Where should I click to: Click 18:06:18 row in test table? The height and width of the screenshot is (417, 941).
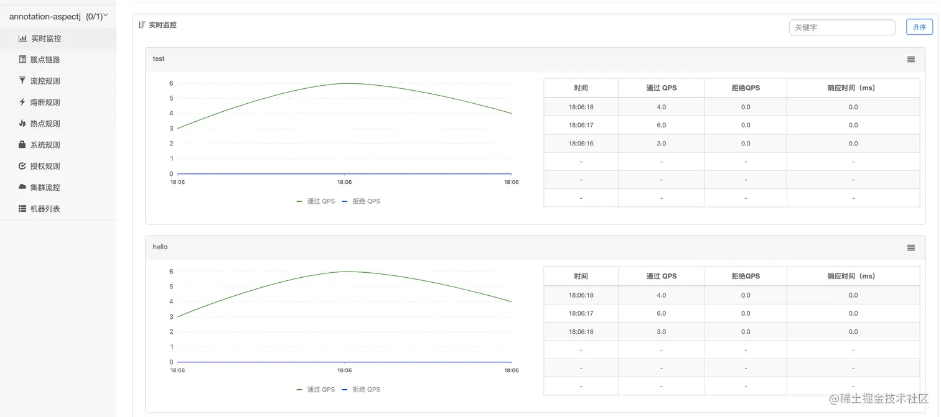(731, 107)
